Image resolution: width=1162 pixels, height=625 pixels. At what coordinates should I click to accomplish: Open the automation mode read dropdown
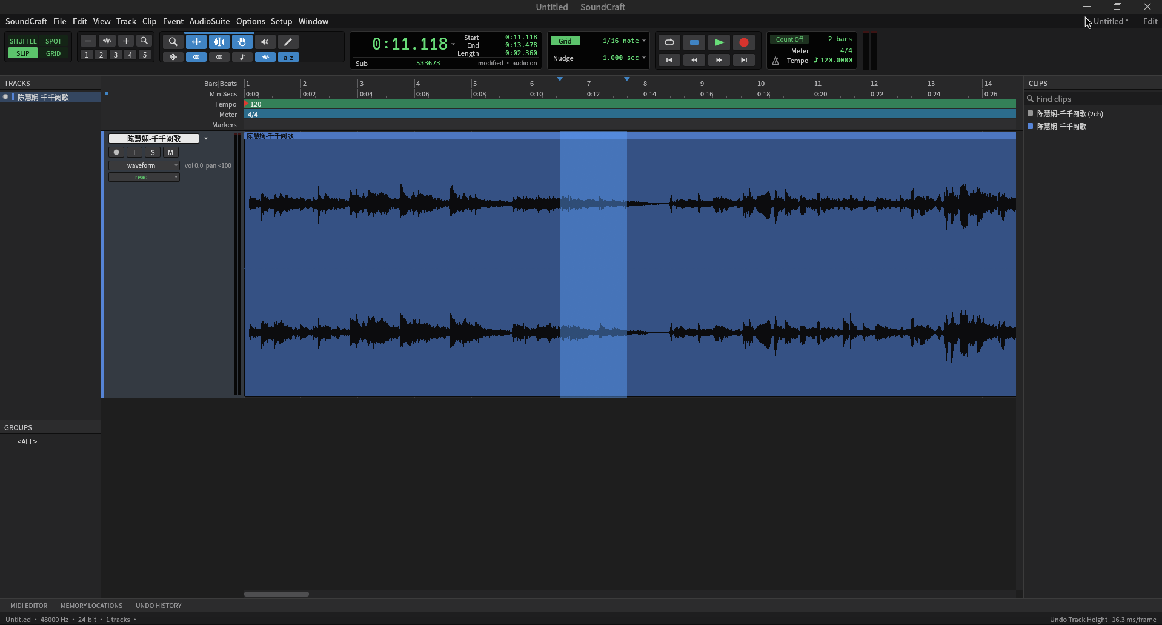(144, 177)
